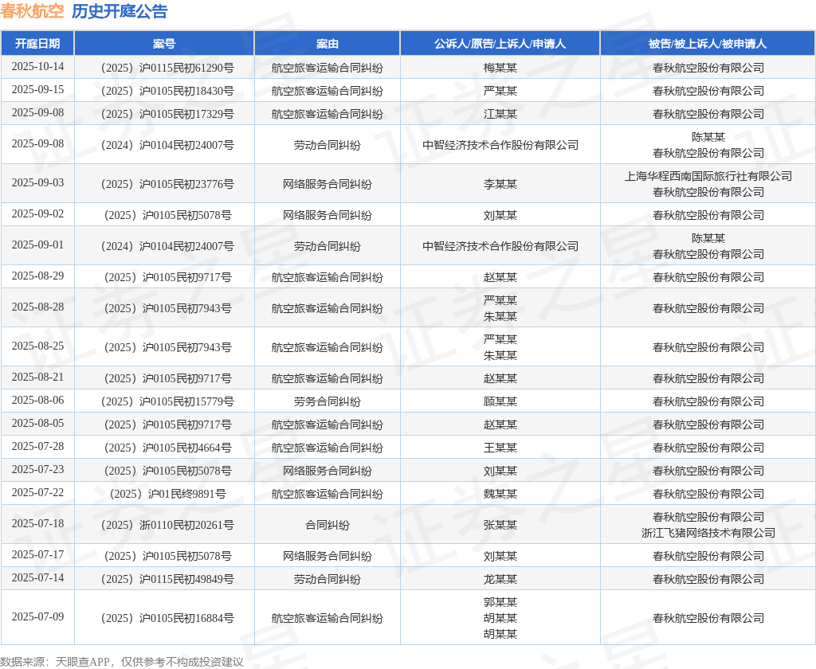Select case number 沪0105民初15779号
Screen dimensions: 816x669
click(x=167, y=401)
